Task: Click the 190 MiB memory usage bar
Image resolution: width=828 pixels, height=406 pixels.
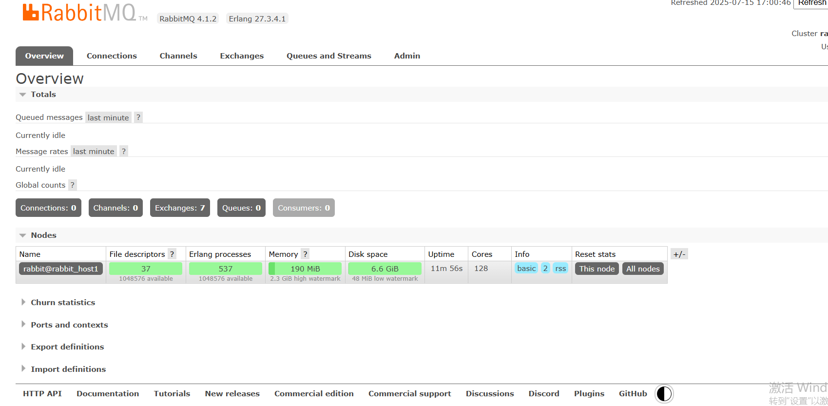Action: coord(305,269)
